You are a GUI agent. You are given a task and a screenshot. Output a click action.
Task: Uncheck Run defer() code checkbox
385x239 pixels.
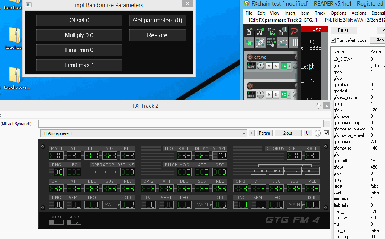[x=333, y=40]
